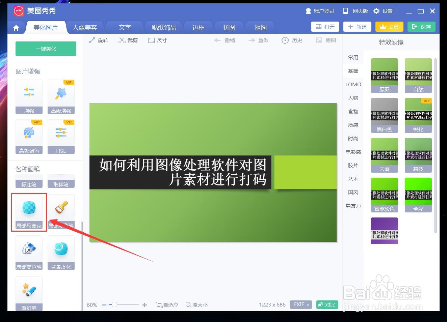Screen dimensions: 447x322
Task: Click the 保存 save button
Action: pyautogui.click(x=421, y=27)
